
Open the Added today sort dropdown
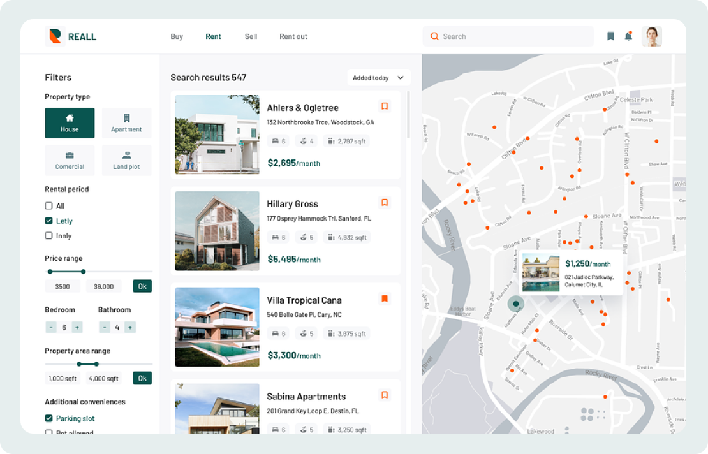point(378,78)
